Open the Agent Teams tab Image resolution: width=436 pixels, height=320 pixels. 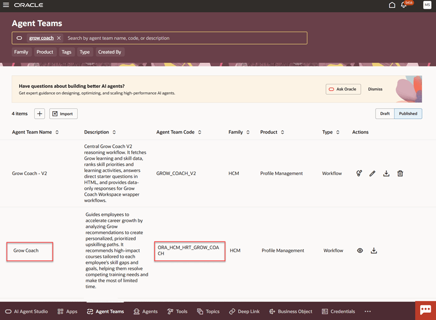[105, 311]
